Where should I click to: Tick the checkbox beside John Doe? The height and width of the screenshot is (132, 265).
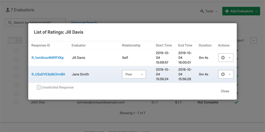(x=16, y=102)
